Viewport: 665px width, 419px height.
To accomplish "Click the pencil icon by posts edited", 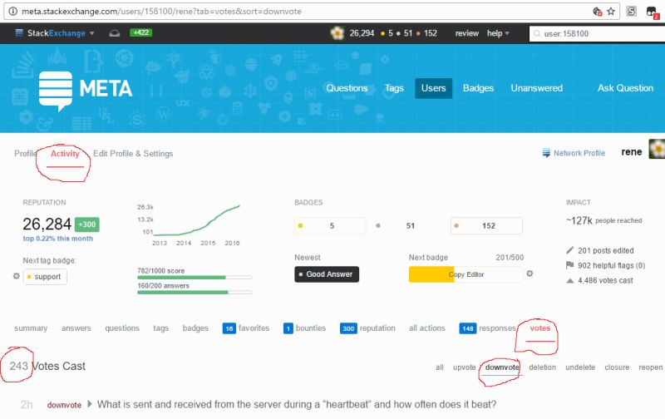I will (x=570, y=250).
